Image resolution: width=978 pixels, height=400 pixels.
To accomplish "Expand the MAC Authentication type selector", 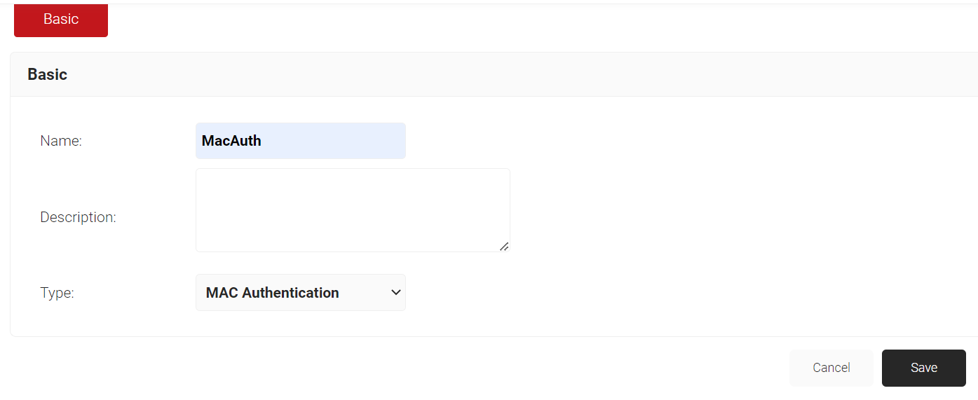I will (301, 293).
